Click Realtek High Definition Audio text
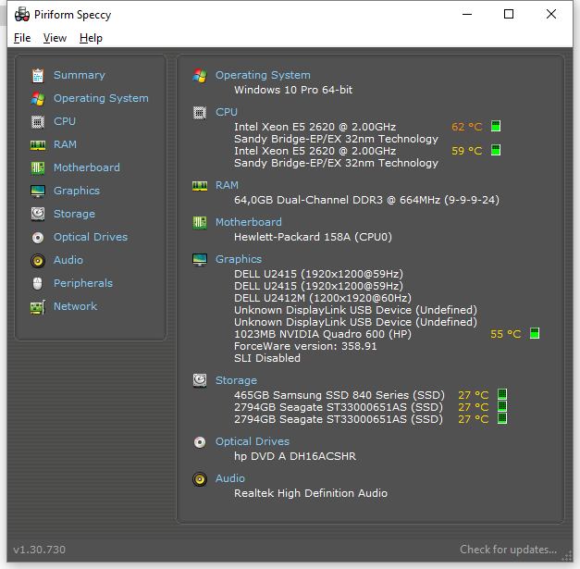 coord(311,493)
